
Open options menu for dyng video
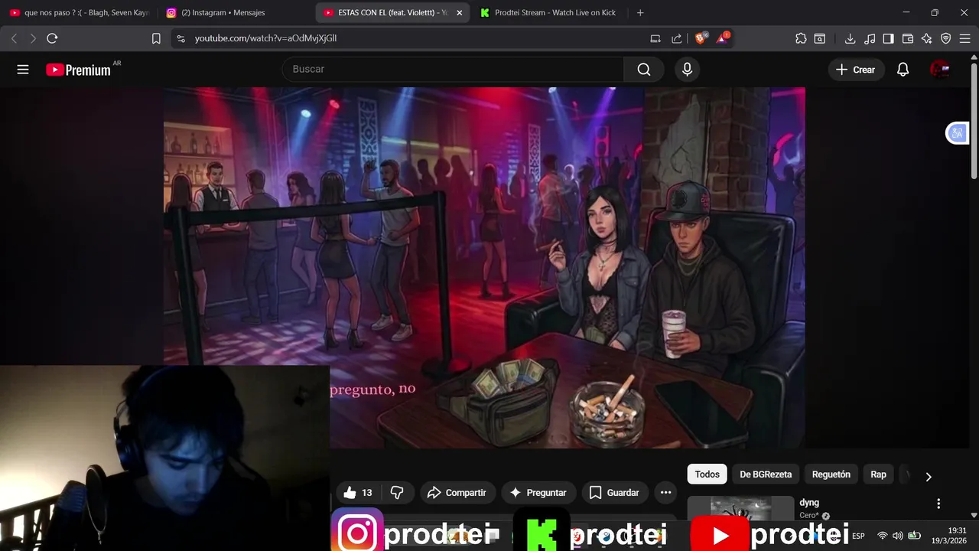[938, 504]
